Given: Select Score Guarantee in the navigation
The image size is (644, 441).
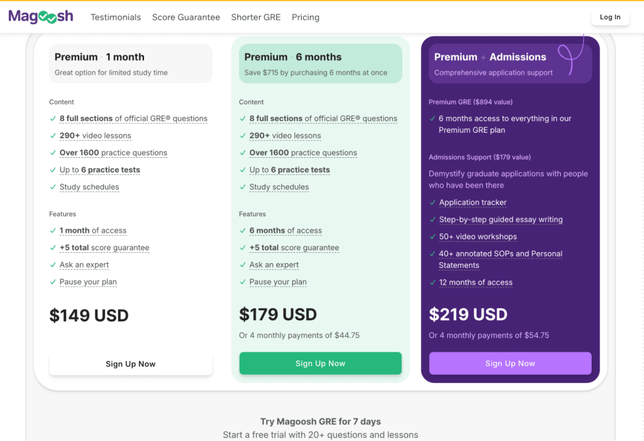Looking at the screenshot, I should point(186,17).
